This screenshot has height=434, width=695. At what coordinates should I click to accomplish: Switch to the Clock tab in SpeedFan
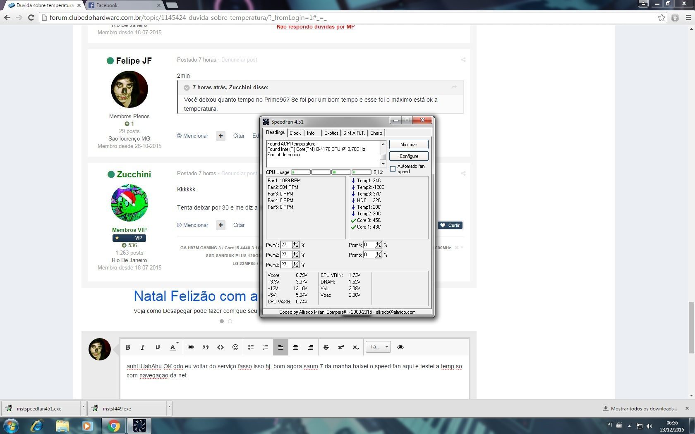coord(295,133)
